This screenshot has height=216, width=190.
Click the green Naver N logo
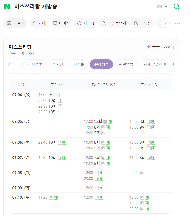(x=7, y=7)
